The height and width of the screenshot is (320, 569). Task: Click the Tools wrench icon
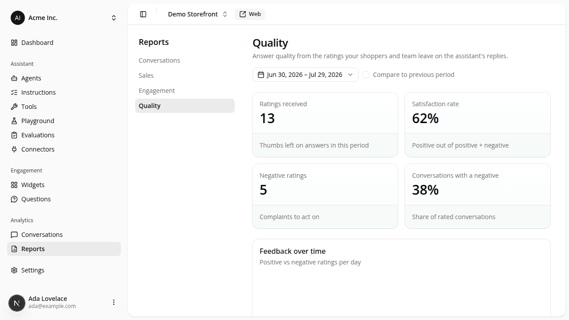14,107
